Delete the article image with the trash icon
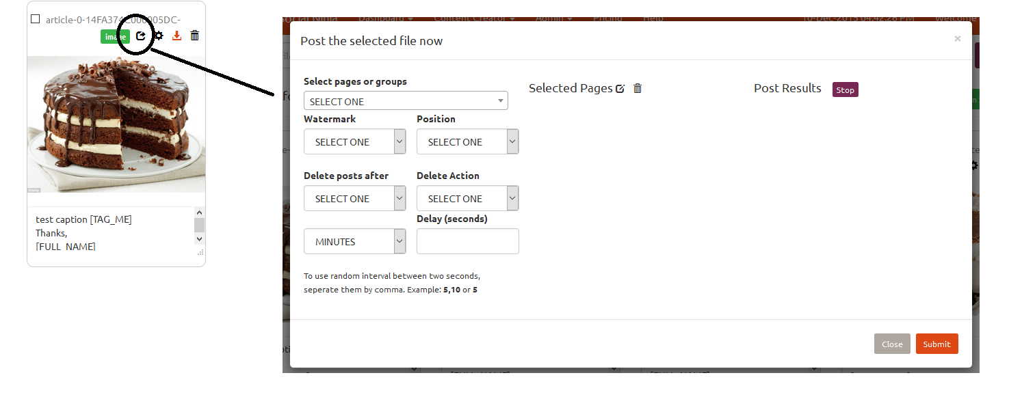This screenshot has height=412, width=1009. click(x=195, y=36)
